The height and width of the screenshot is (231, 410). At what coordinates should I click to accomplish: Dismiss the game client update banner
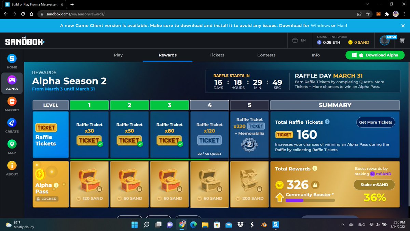pos(403,26)
